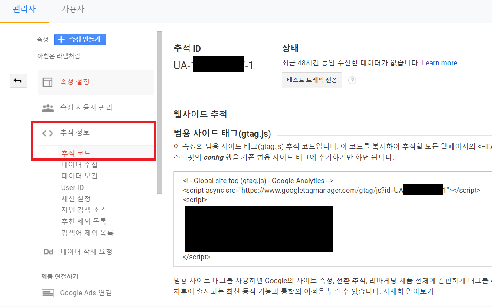492x307 pixels.
Task: Click the sidebar vertical scrollbar
Action: [x=160, y=112]
